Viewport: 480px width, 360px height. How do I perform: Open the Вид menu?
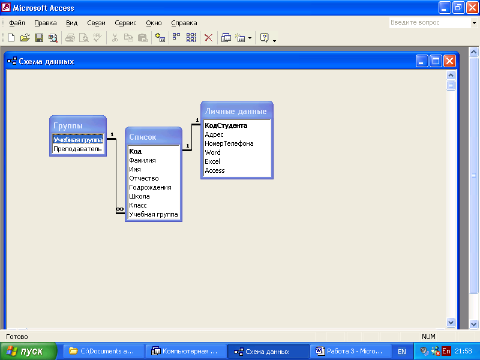click(71, 23)
